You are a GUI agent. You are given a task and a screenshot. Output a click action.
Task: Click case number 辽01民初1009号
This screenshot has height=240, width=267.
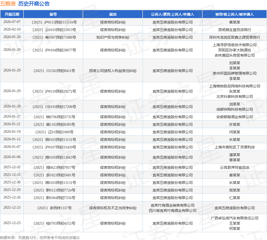[54, 132]
